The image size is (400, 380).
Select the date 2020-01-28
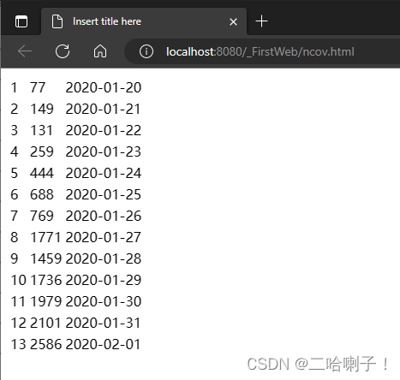104,258
